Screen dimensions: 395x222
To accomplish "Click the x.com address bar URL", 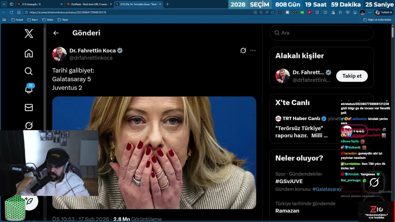I will coord(68,12).
